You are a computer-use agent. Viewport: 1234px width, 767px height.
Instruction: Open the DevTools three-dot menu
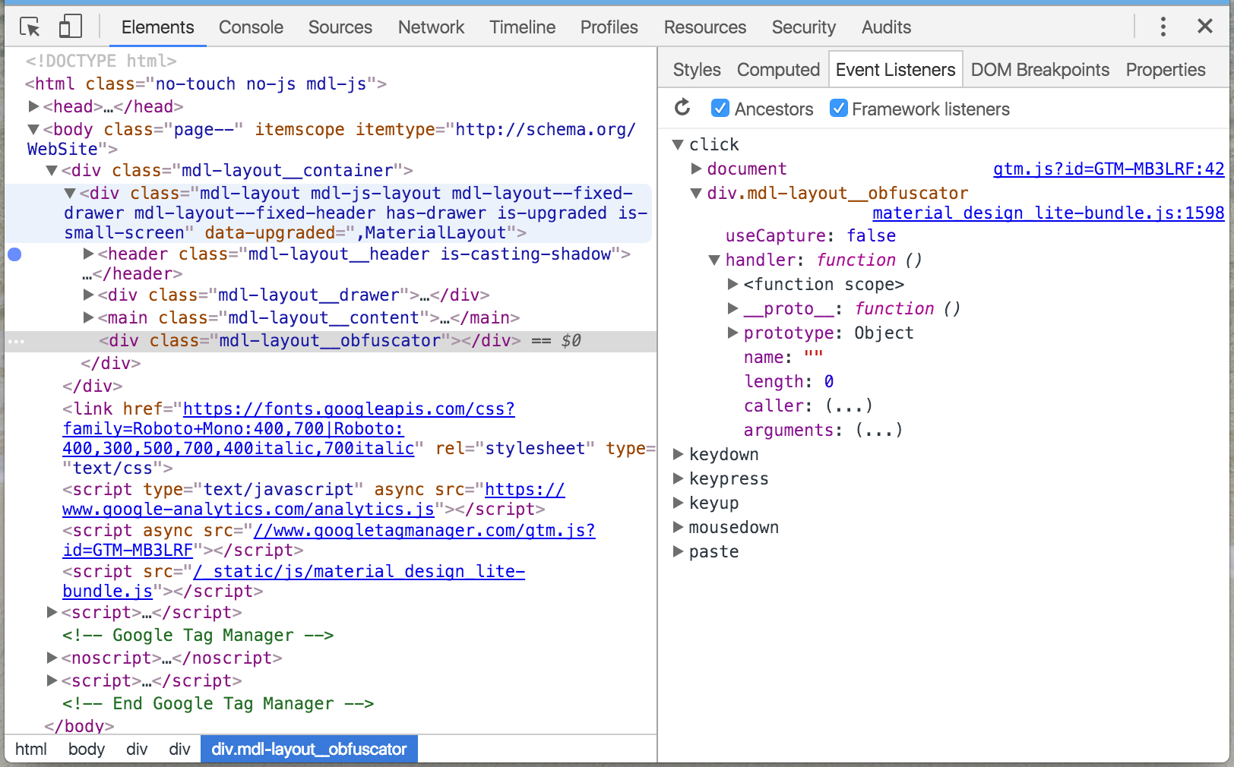tap(1163, 27)
